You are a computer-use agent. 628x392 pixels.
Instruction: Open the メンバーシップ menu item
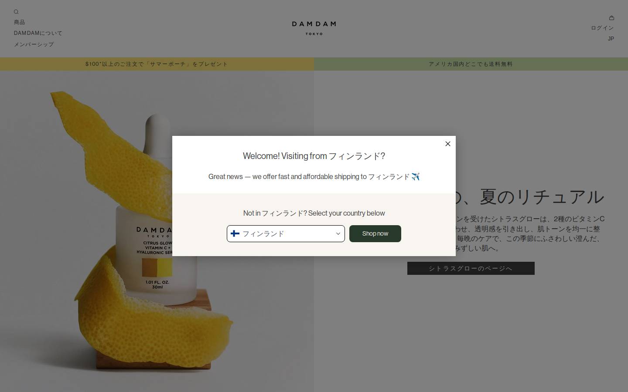point(34,44)
